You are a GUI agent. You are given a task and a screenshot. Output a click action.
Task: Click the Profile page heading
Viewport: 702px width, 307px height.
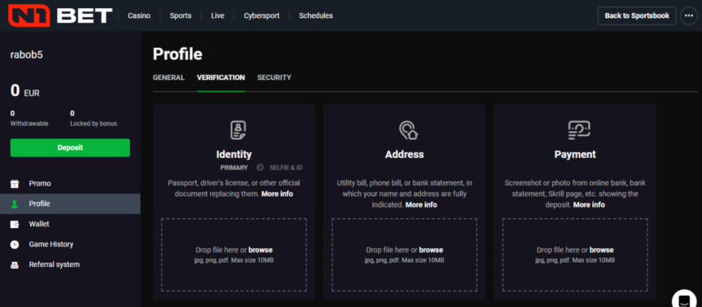pos(178,54)
